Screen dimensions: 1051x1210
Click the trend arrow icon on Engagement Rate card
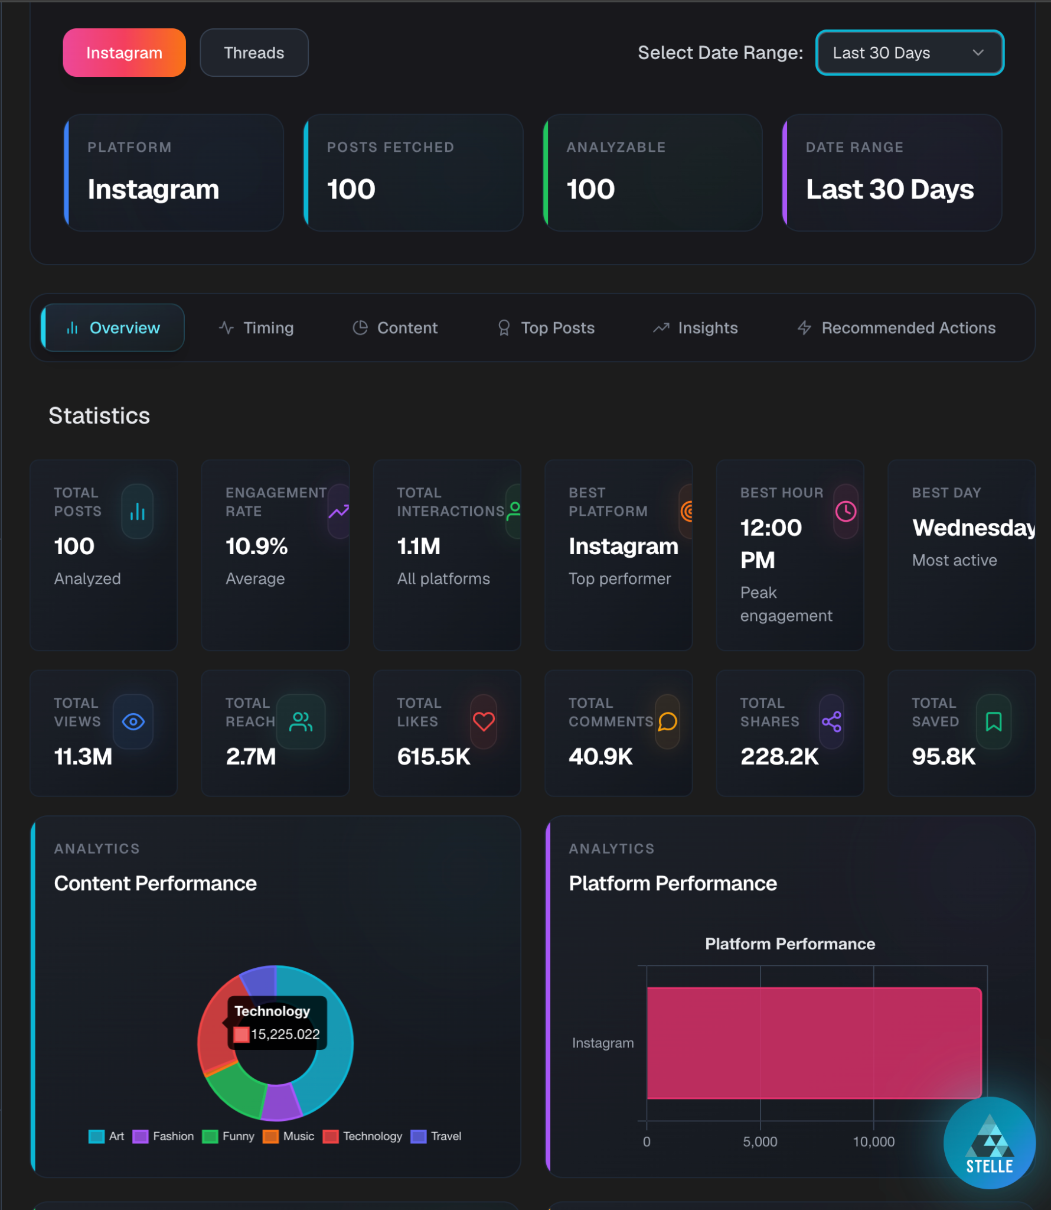tap(339, 512)
